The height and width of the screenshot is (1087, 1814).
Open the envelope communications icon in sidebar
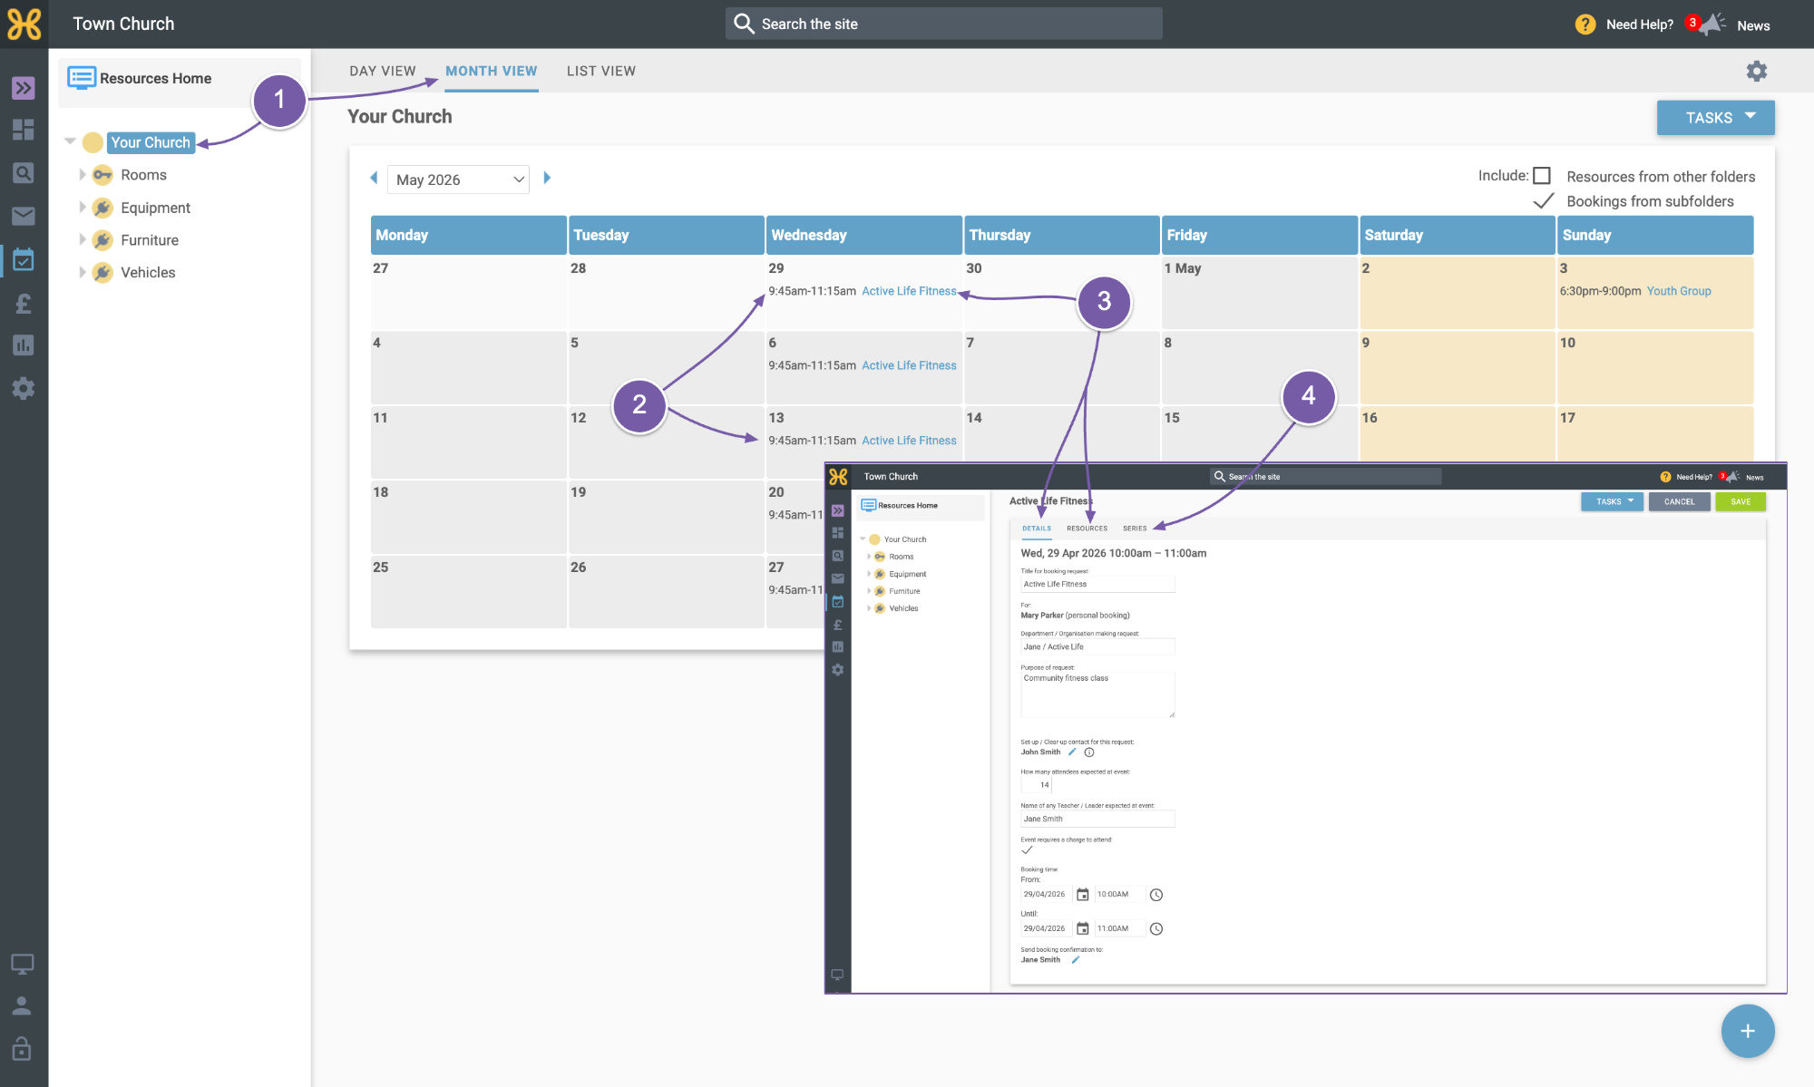(24, 216)
